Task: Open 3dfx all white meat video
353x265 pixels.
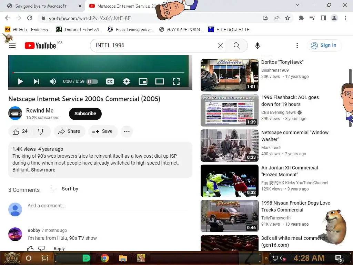Action: point(229,243)
